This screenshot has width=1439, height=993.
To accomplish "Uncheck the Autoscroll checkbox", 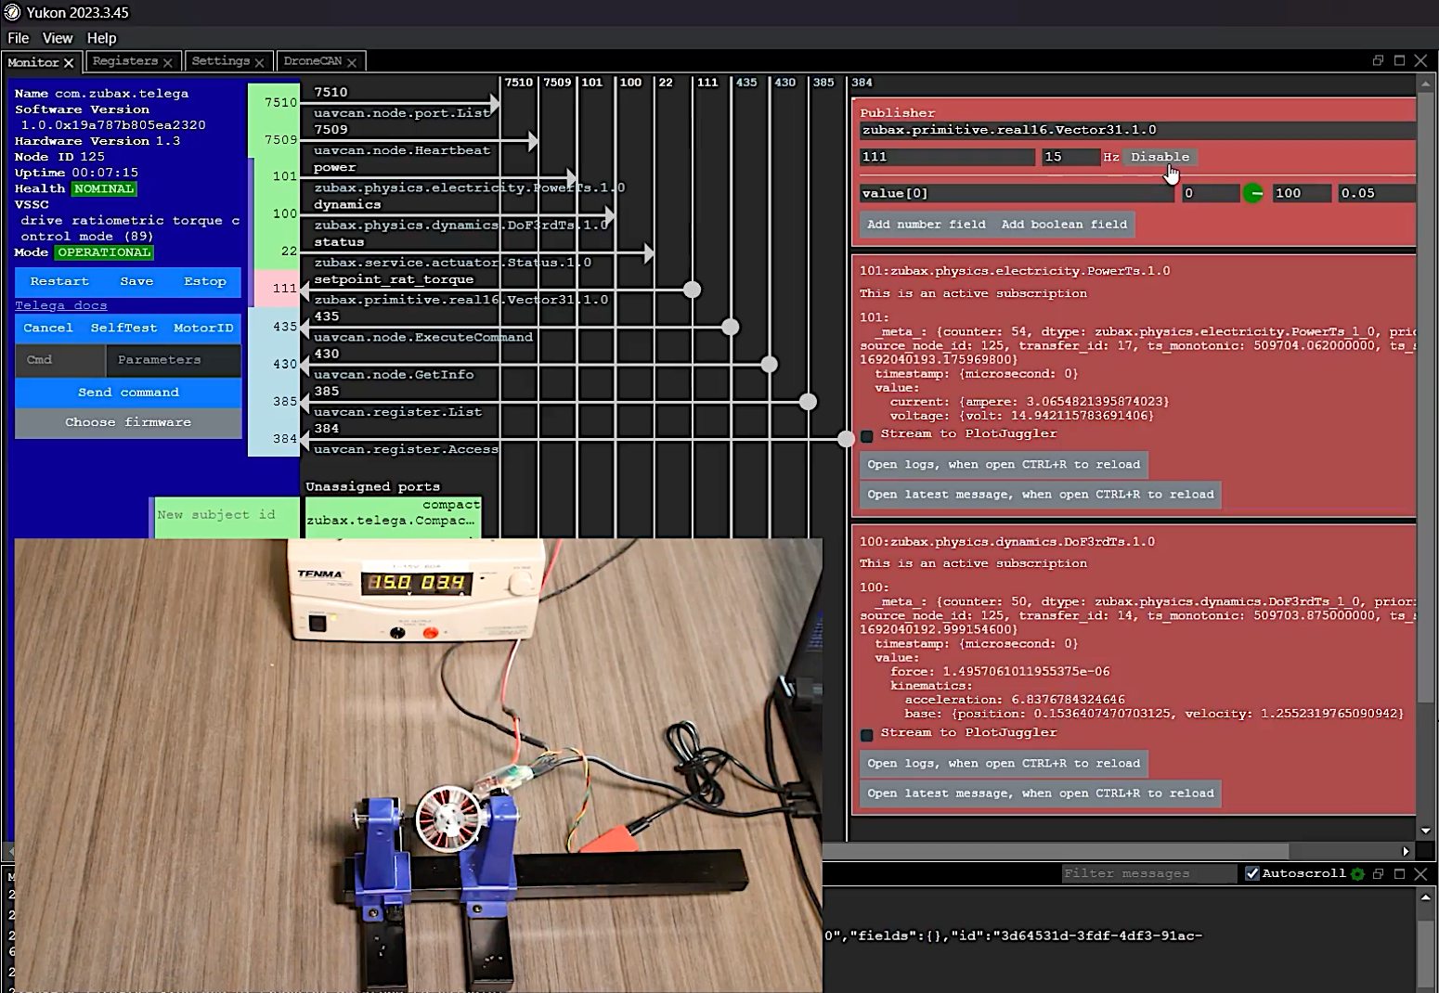I will click(1252, 873).
